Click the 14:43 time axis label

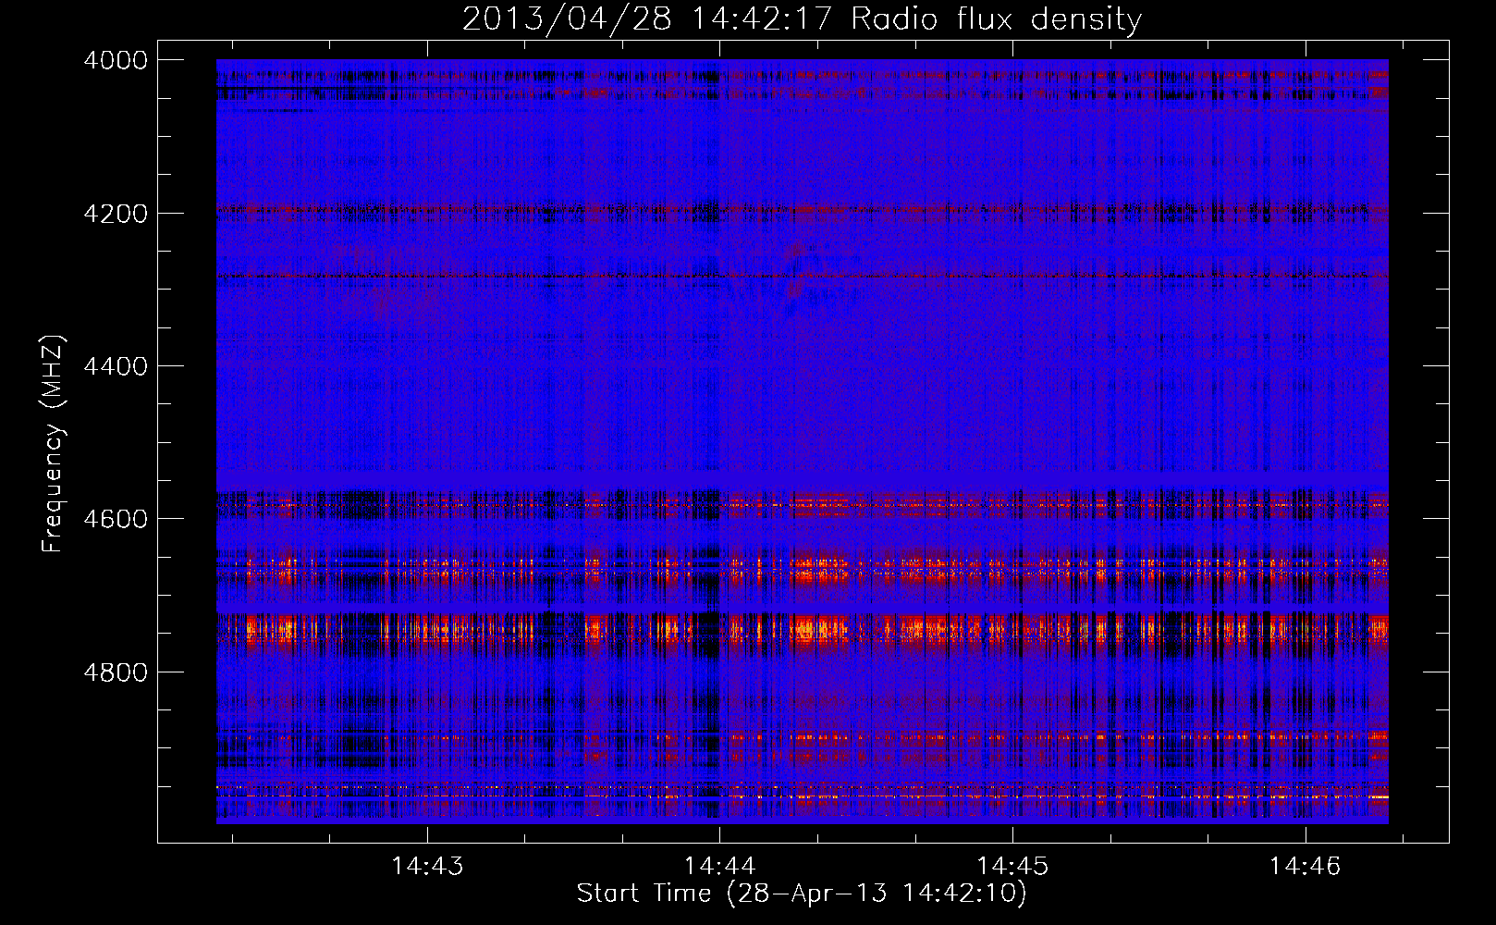(x=427, y=866)
